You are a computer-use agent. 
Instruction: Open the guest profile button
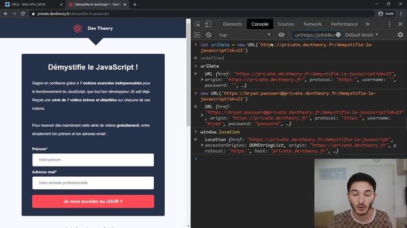[385, 14]
